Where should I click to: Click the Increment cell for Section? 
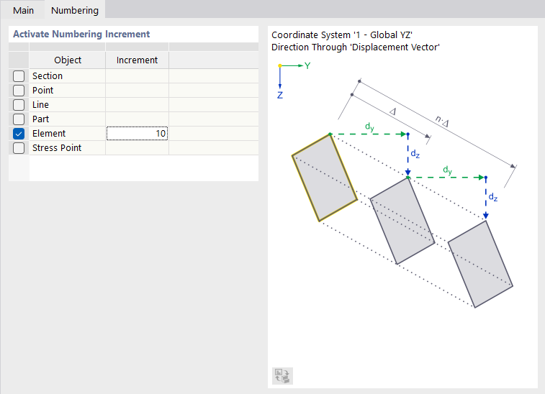[x=137, y=76]
